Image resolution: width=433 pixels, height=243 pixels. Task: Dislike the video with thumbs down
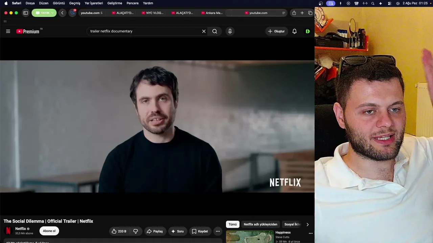pos(136,231)
